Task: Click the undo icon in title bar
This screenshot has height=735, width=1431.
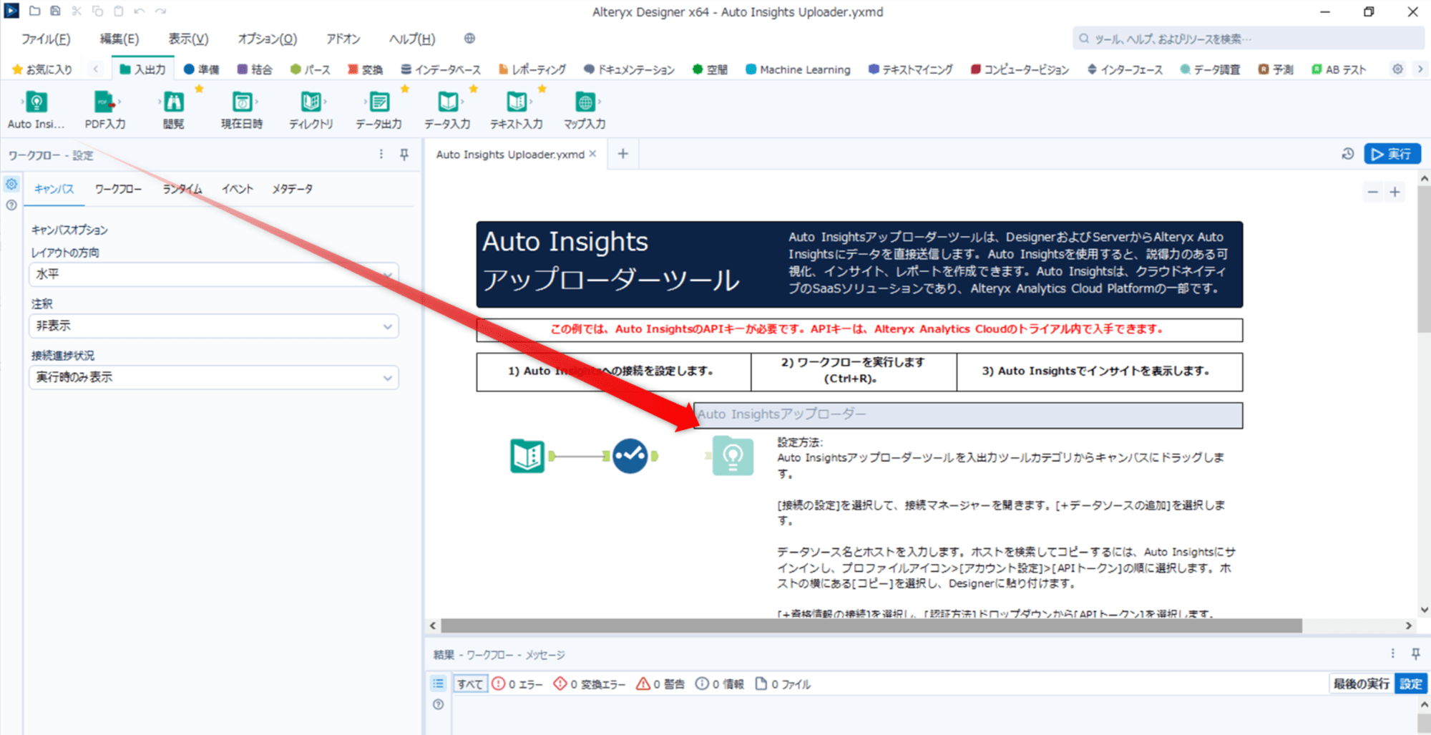Action: (140, 11)
